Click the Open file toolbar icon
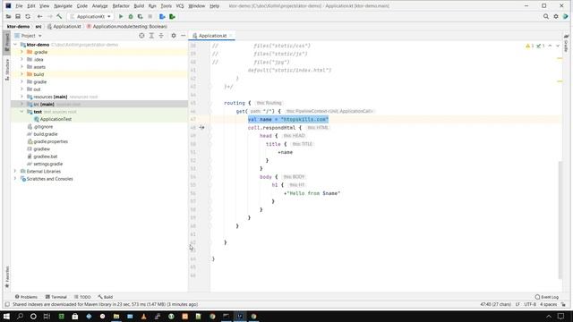The image size is (573, 322). click(x=8, y=16)
